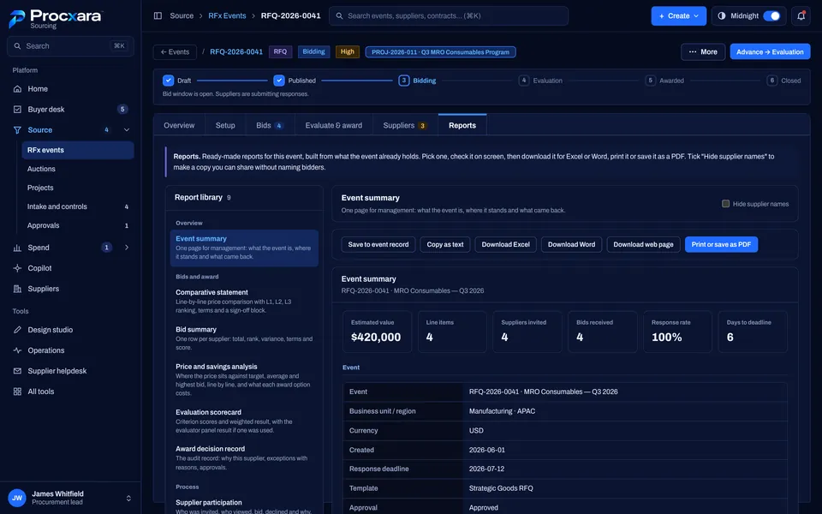Select the Event summary report
Viewport: 822px width, 514px height.
[244, 248]
